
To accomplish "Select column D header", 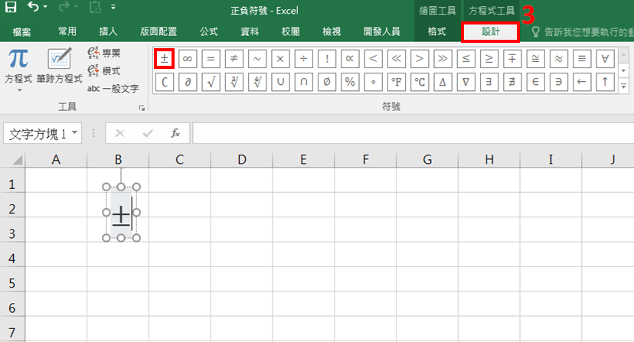I will click(241, 159).
